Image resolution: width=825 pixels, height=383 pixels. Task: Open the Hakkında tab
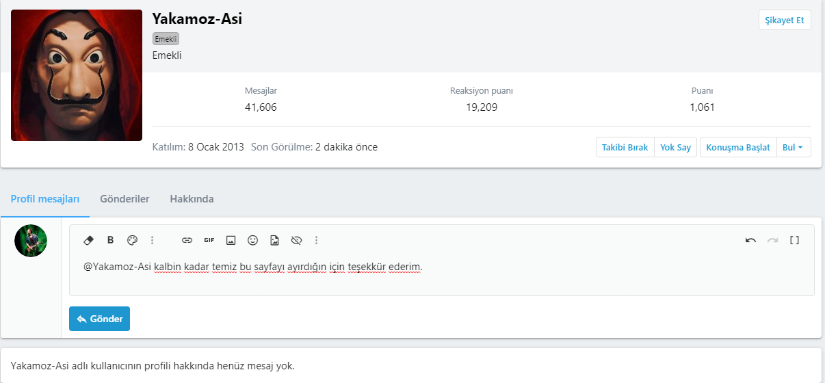click(192, 199)
